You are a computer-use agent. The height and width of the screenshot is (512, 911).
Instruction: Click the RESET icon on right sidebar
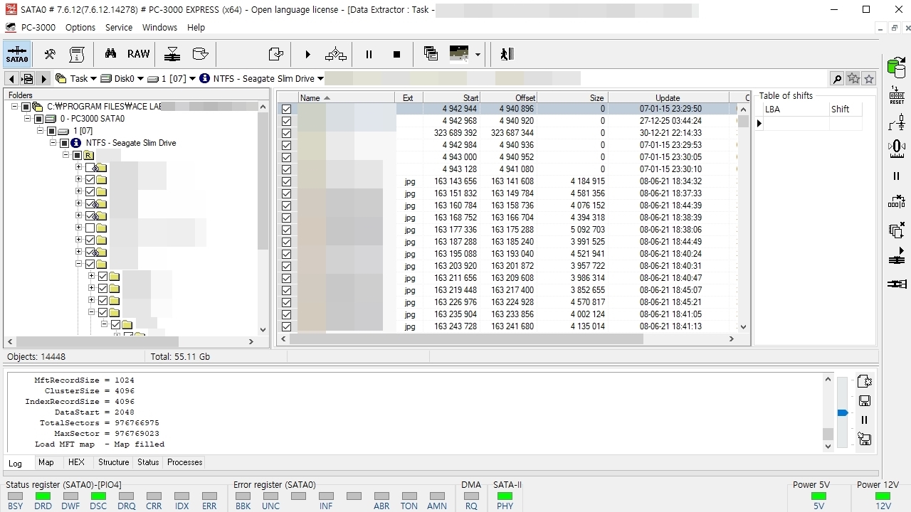897,95
